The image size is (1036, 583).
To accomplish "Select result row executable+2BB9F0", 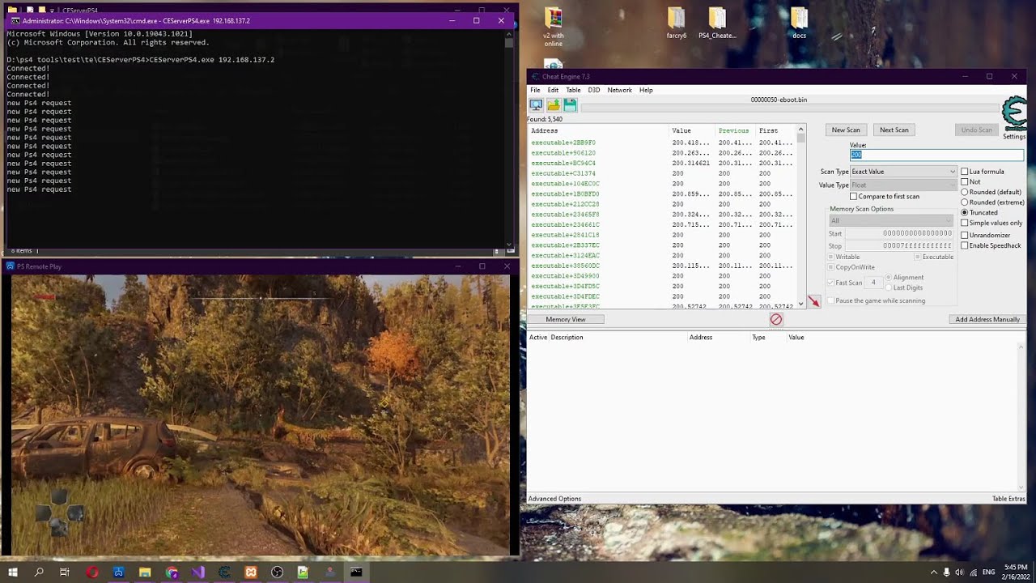I will pyautogui.click(x=662, y=143).
